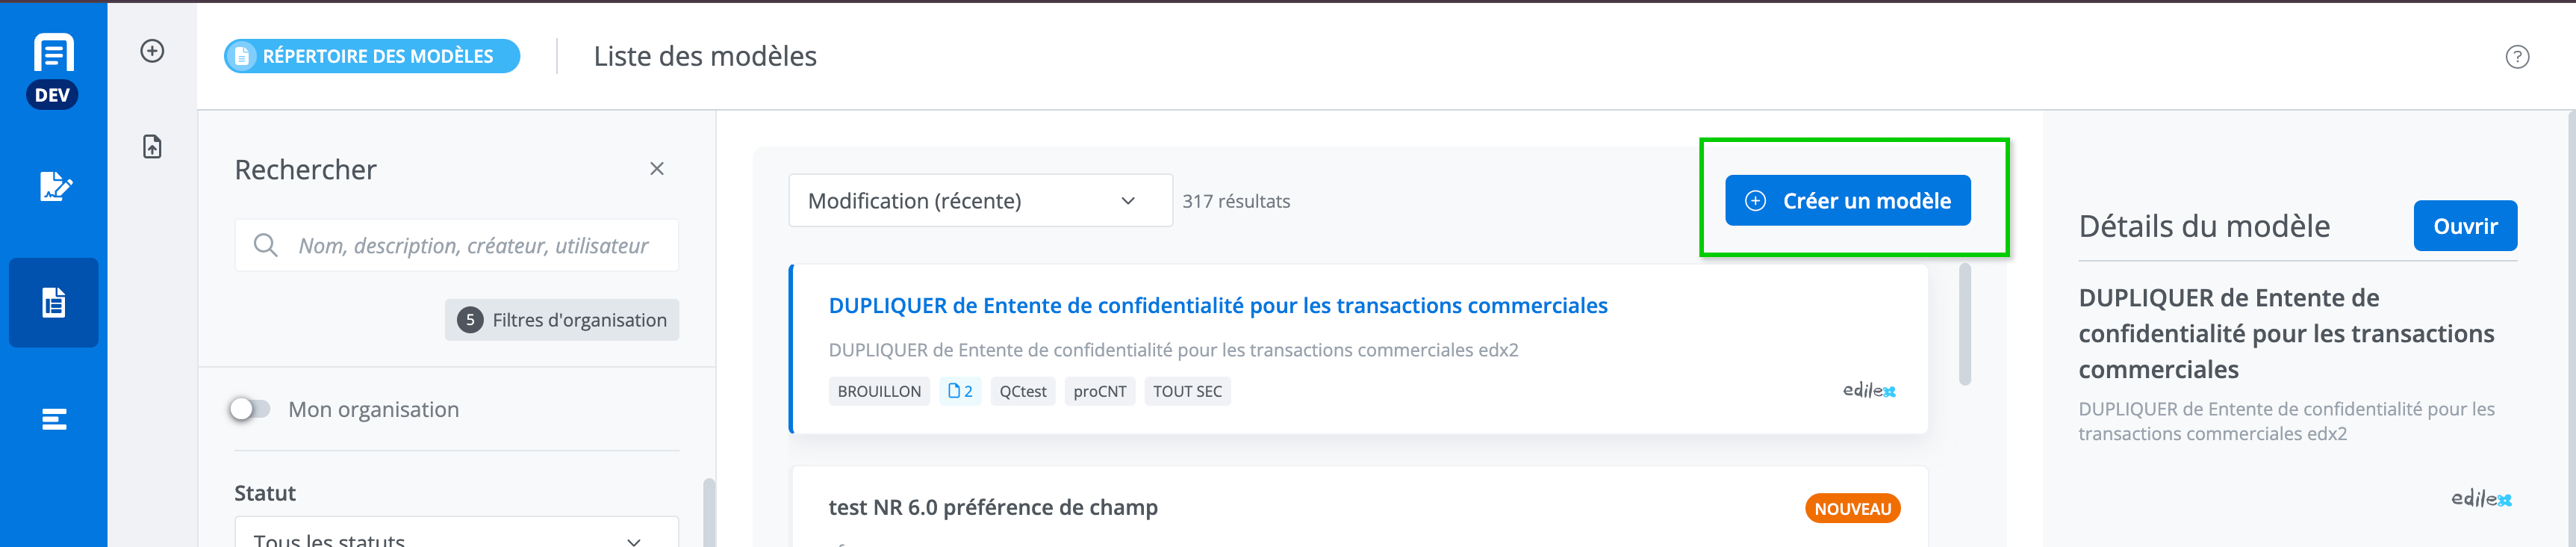Click the results list scrollbar
2576x547 pixels.
[1964, 324]
